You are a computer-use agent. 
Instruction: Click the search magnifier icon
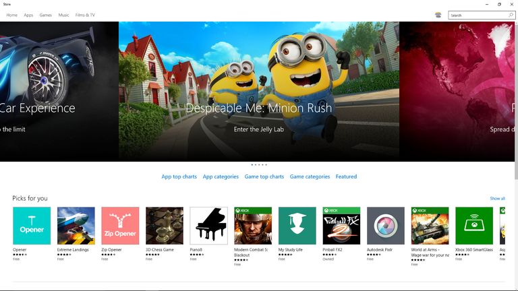click(x=511, y=15)
